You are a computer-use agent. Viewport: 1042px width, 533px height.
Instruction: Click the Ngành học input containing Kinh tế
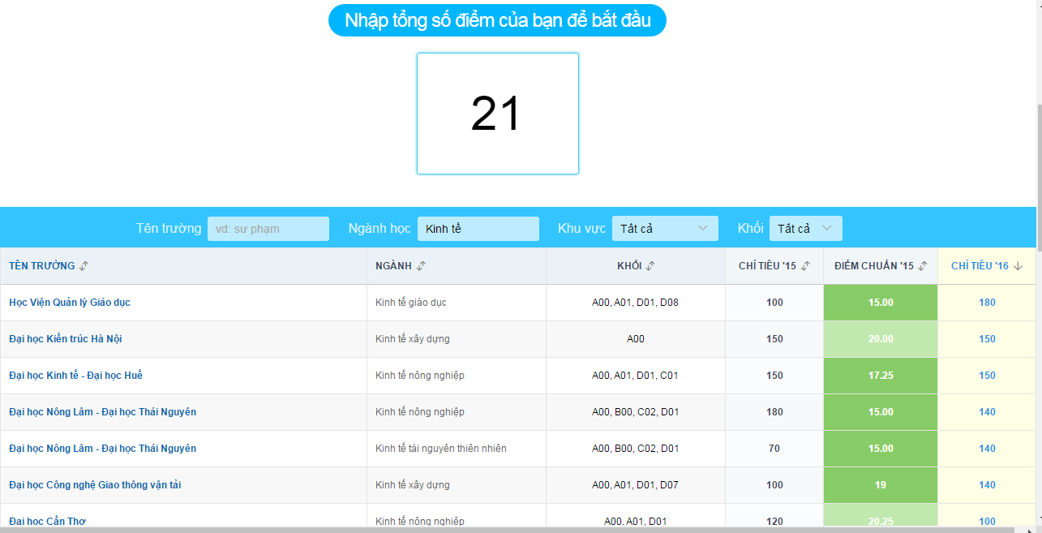(478, 229)
